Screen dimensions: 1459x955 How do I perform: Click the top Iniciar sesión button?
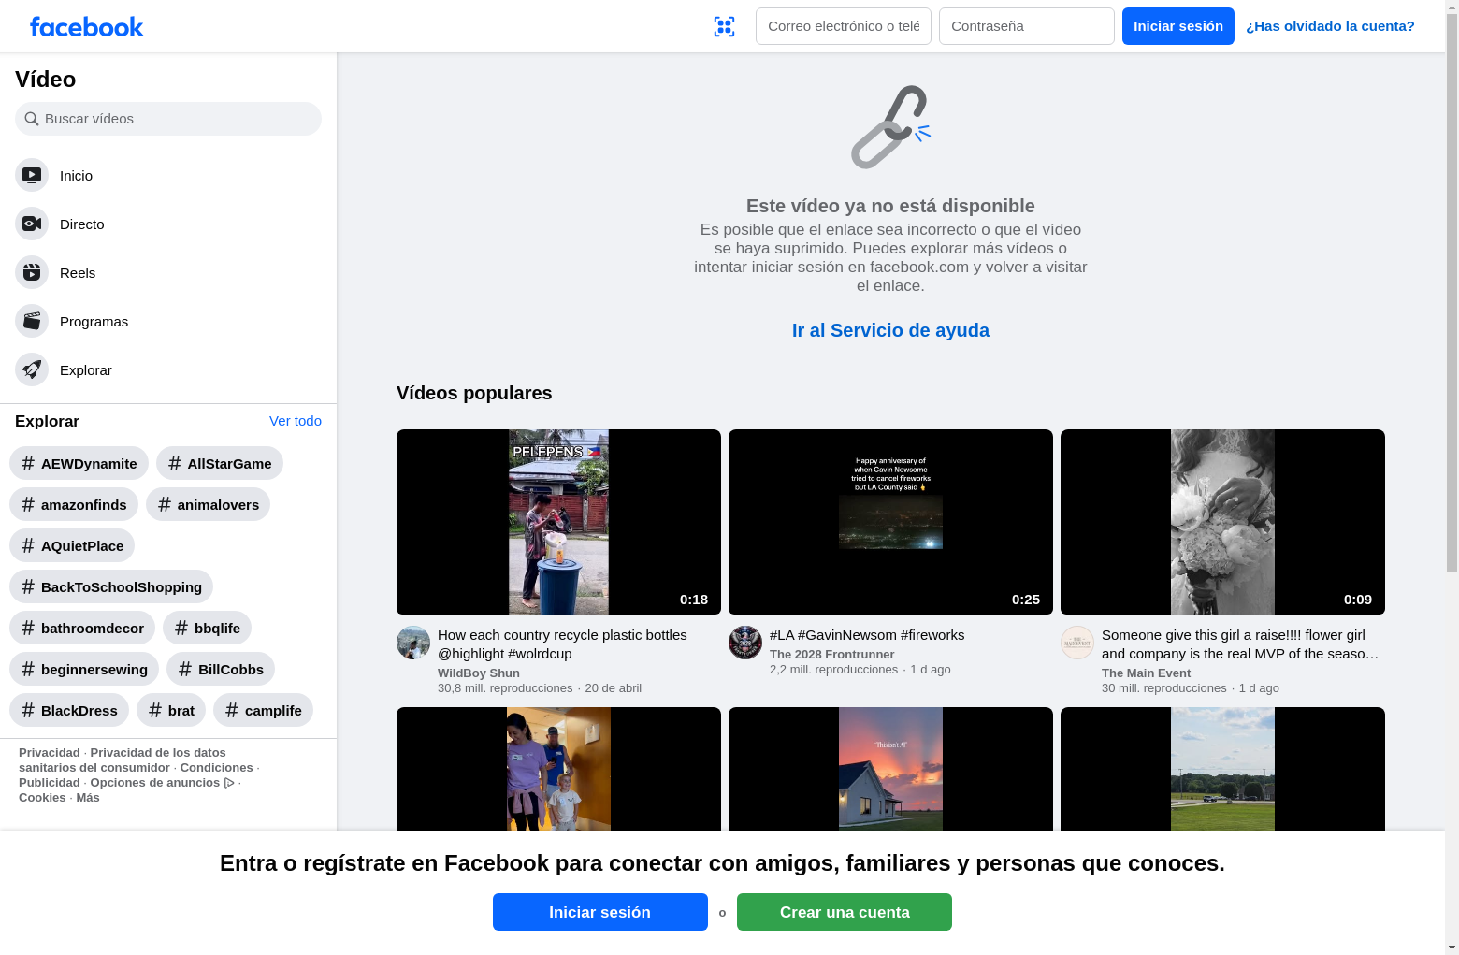pyautogui.click(x=1178, y=26)
